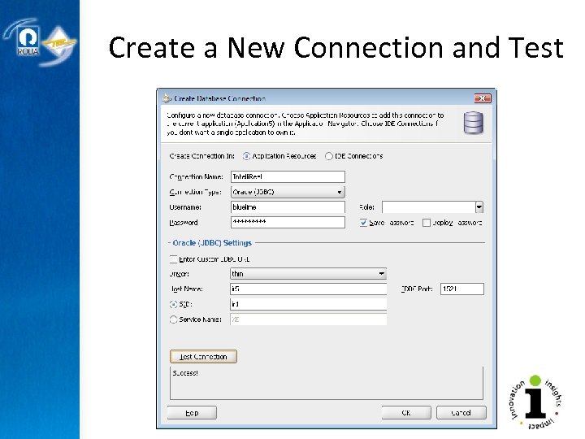This screenshot has height=439, width=585.
Task: Click the SID input field
Action: (x=308, y=304)
